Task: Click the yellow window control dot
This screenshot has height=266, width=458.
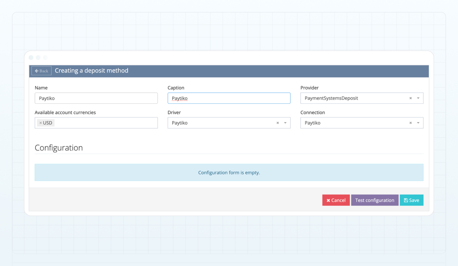Action: tap(38, 57)
